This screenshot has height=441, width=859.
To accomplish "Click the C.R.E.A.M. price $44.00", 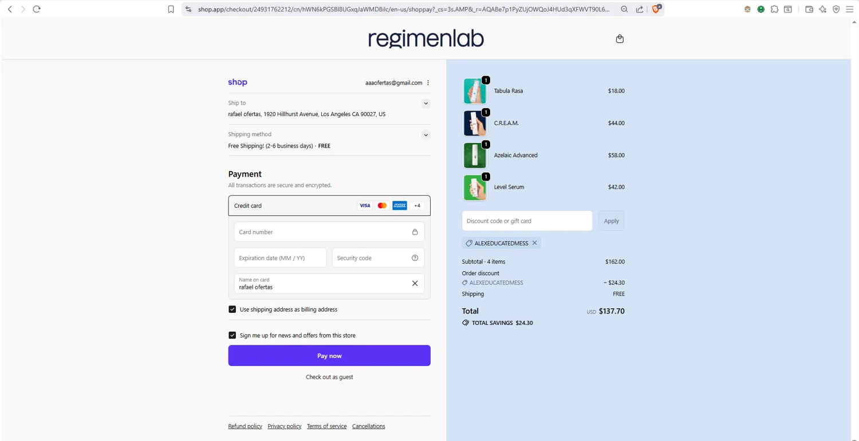I will [616, 123].
